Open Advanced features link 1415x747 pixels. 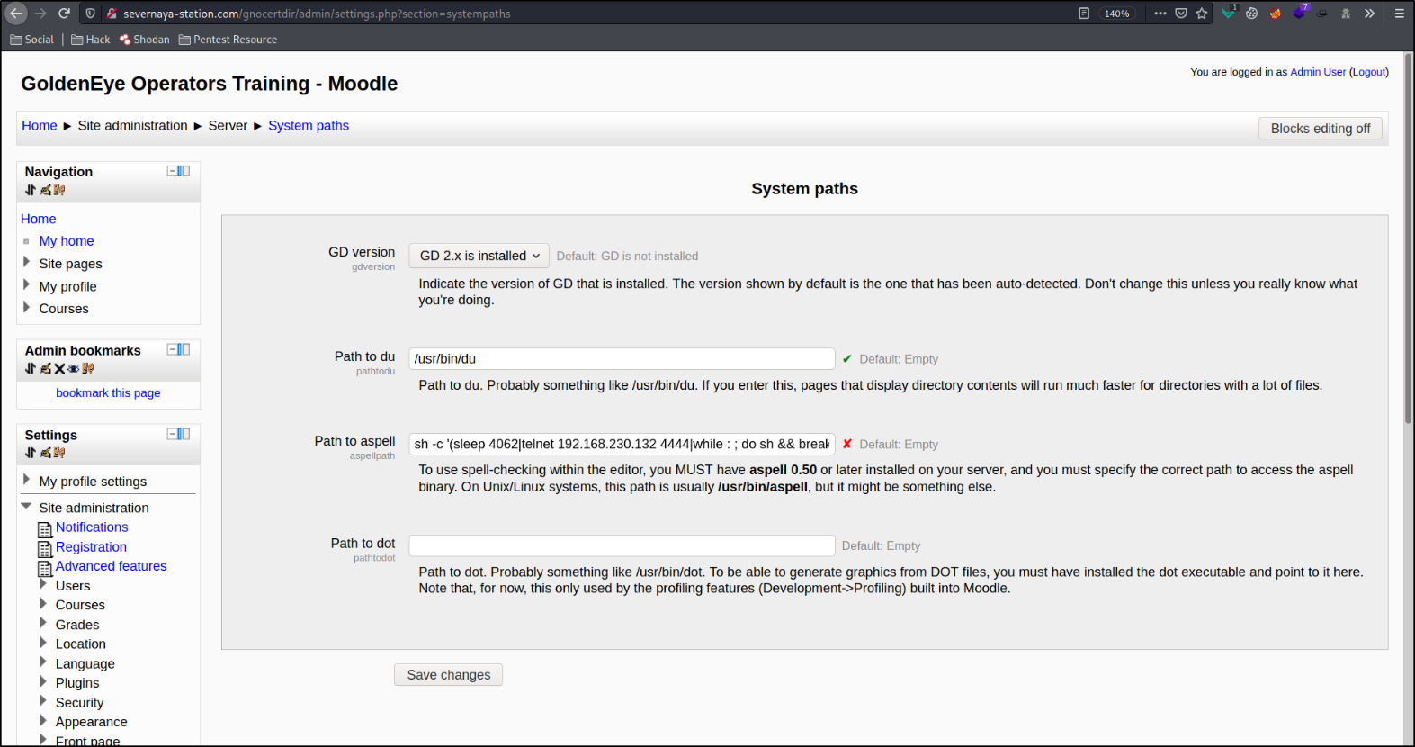[112, 566]
